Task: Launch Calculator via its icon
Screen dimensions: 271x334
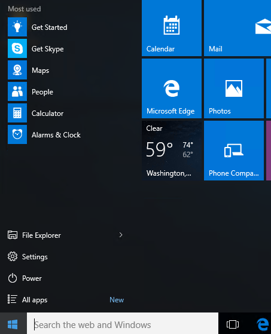Action: (x=17, y=113)
